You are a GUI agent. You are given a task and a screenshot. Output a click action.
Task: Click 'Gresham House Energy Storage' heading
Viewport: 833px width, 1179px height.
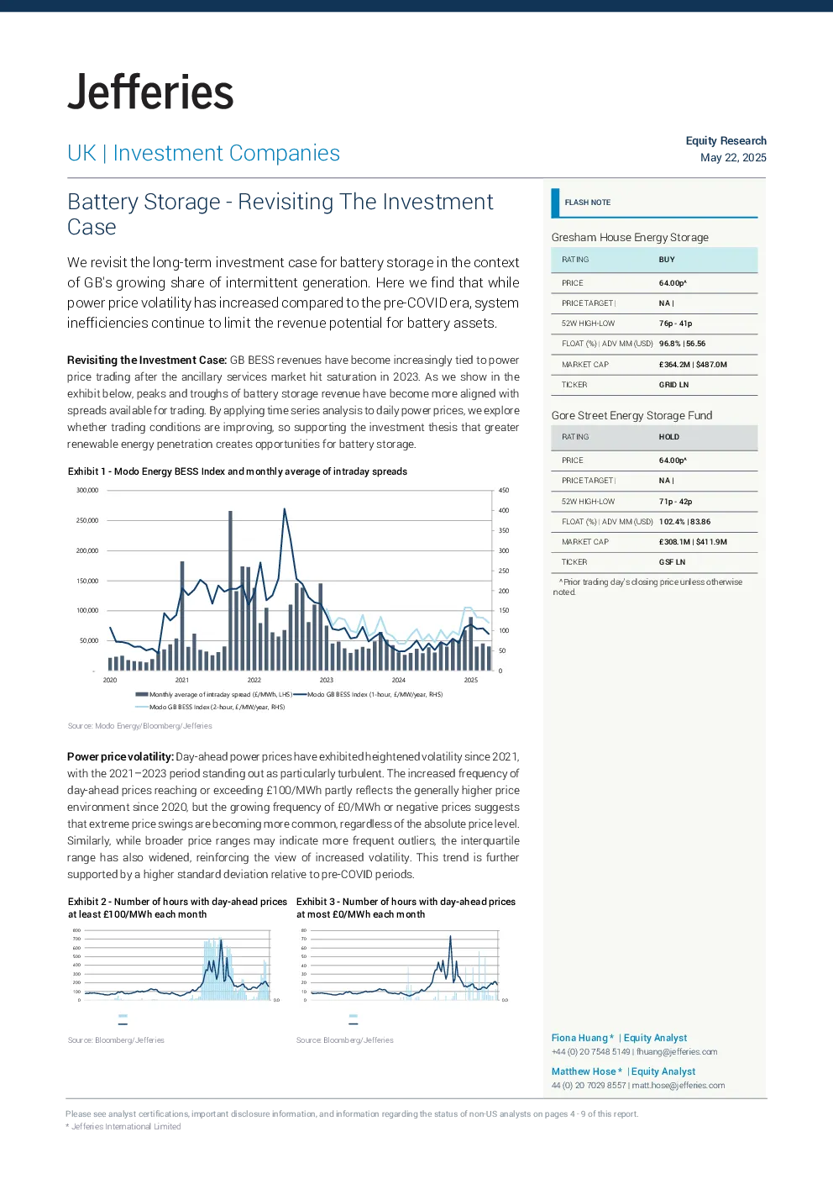[630, 237]
